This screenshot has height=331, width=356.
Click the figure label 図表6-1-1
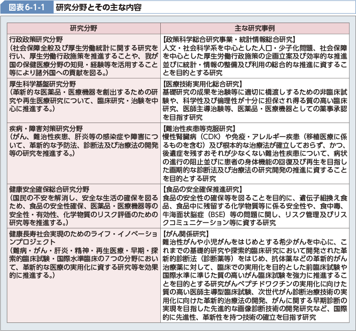(25, 8)
